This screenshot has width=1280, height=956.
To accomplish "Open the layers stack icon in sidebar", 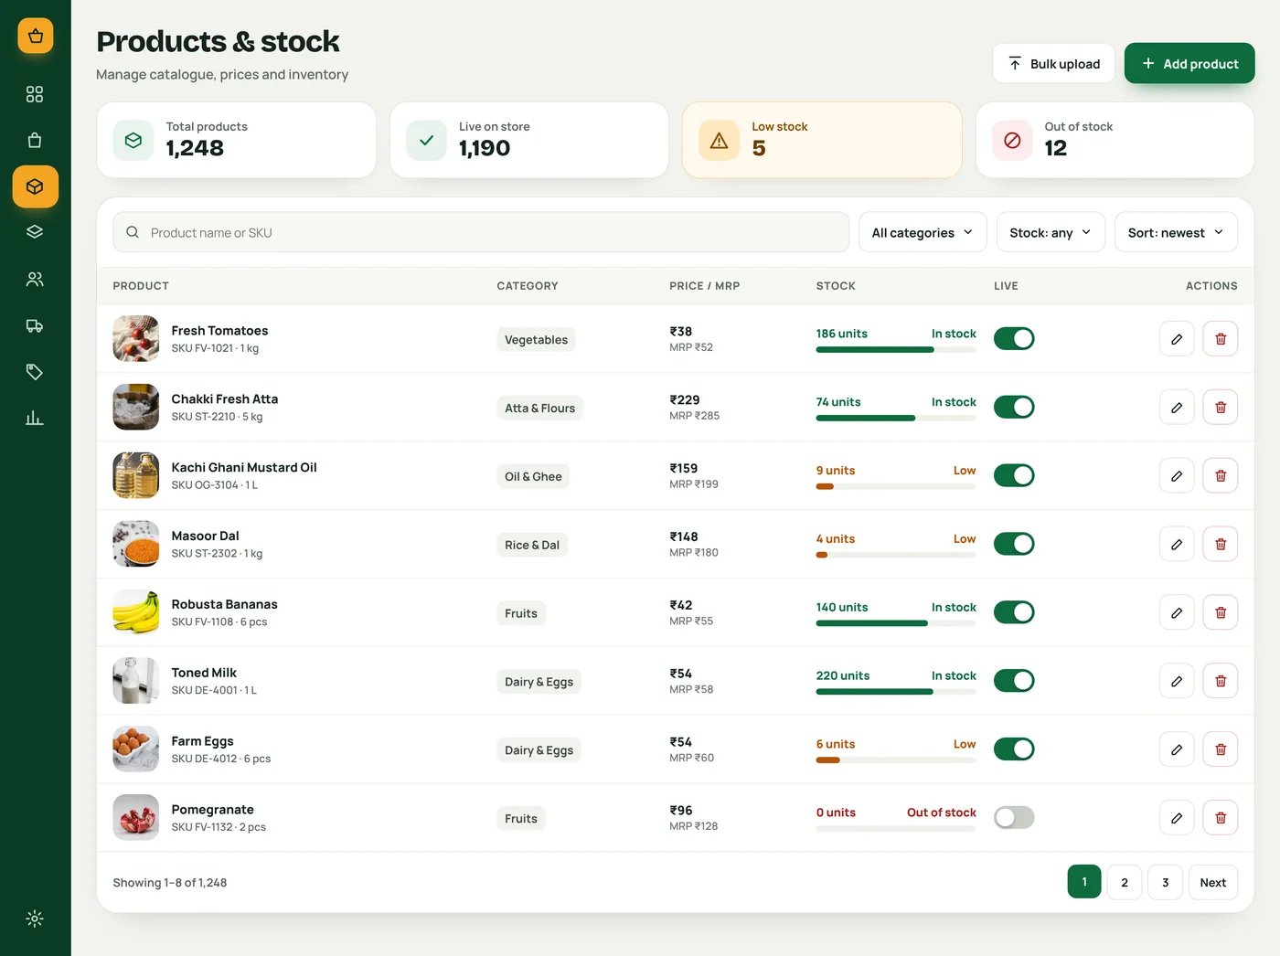I will 35,232.
